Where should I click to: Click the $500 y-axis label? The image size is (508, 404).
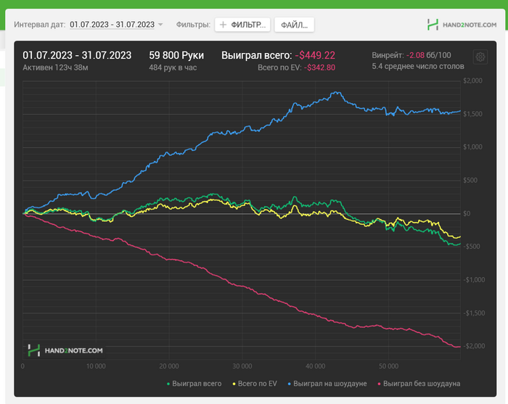click(x=470, y=181)
